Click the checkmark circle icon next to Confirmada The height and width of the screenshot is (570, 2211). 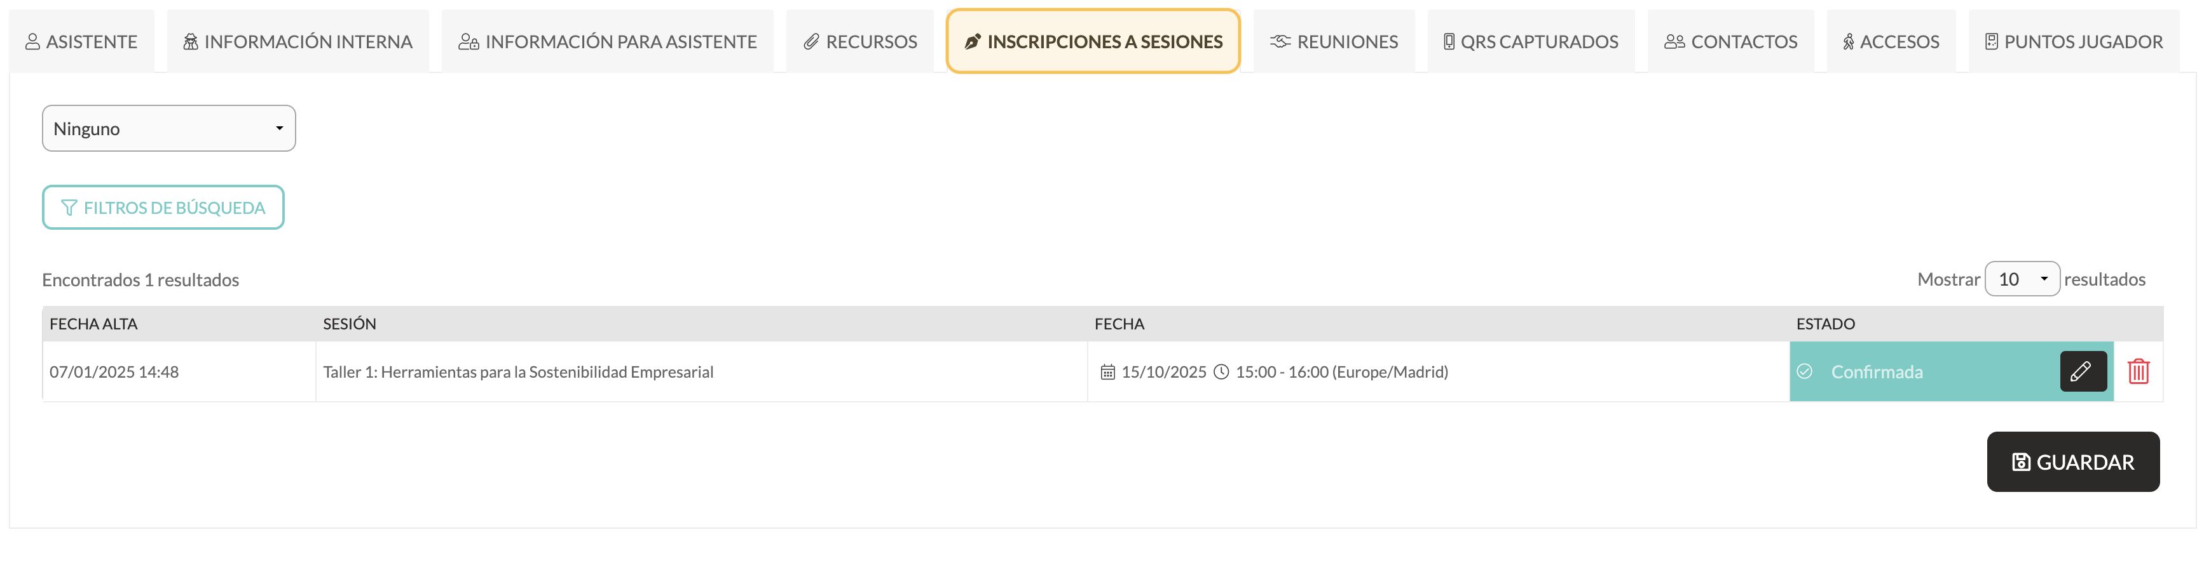click(x=1804, y=371)
